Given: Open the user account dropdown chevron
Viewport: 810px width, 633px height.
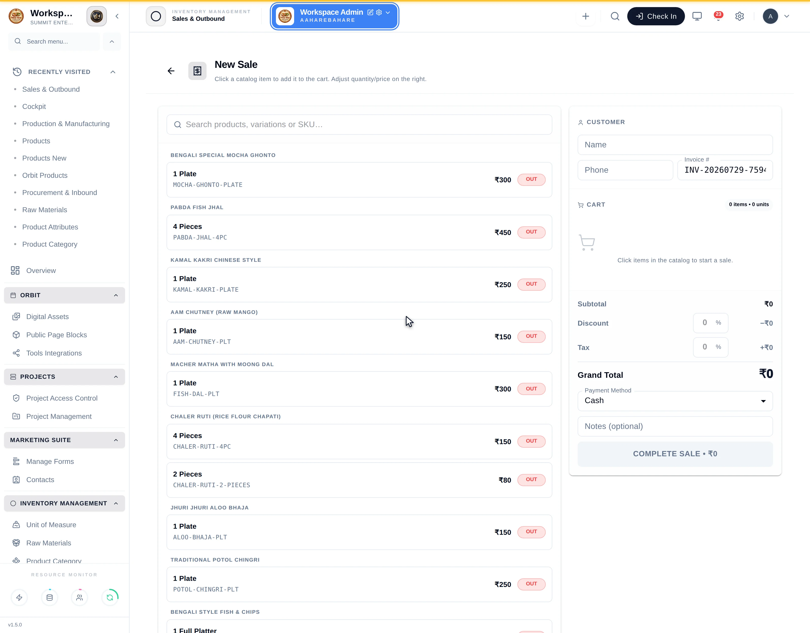Looking at the screenshot, I should point(787,16).
